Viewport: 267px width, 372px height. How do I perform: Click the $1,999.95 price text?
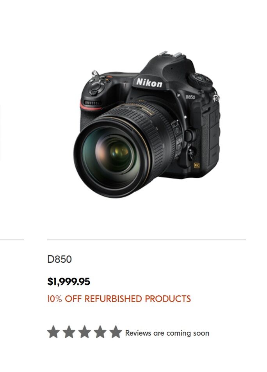click(69, 282)
